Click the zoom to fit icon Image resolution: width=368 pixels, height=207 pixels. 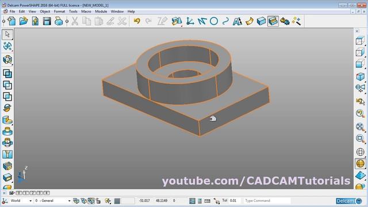point(360,126)
